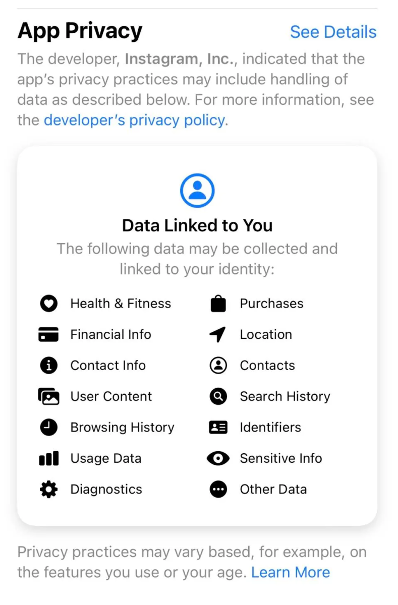Open See Details for App Privacy
This screenshot has height=605, width=398.
pos(333,32)
